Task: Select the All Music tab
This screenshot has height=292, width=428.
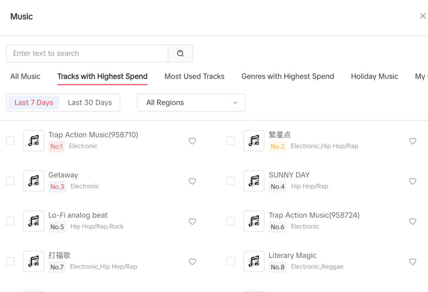Action: [x=25, y=76]
